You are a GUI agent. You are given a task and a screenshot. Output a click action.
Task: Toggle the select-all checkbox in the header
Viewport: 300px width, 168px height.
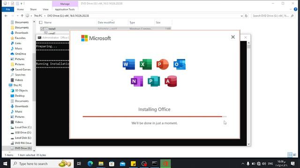(41, 22)
